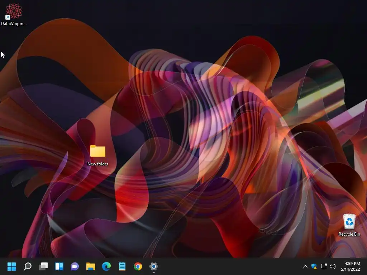Click the 'Recycle Bin' label text
This screenshot has height=275, width=367.
point(349,234)
